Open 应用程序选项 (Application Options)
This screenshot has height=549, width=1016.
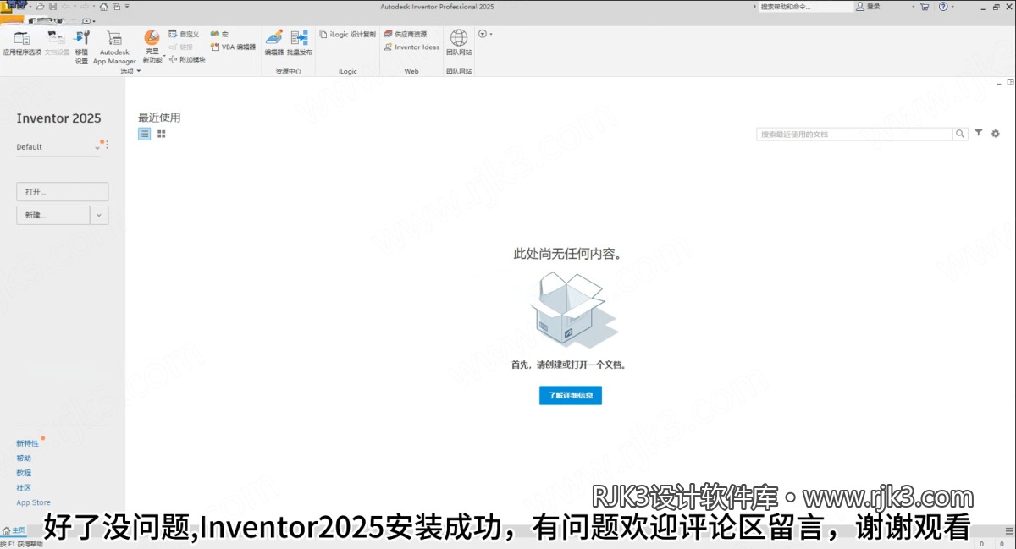point(21,43)
